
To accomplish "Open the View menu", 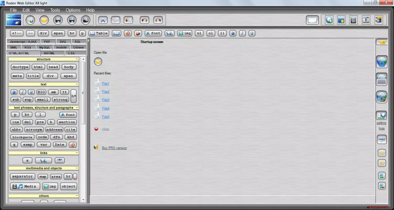I will coord(40,10).
